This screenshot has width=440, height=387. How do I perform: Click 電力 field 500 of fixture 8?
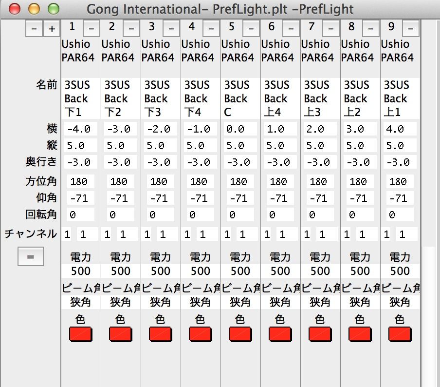(x=360, y=271)
